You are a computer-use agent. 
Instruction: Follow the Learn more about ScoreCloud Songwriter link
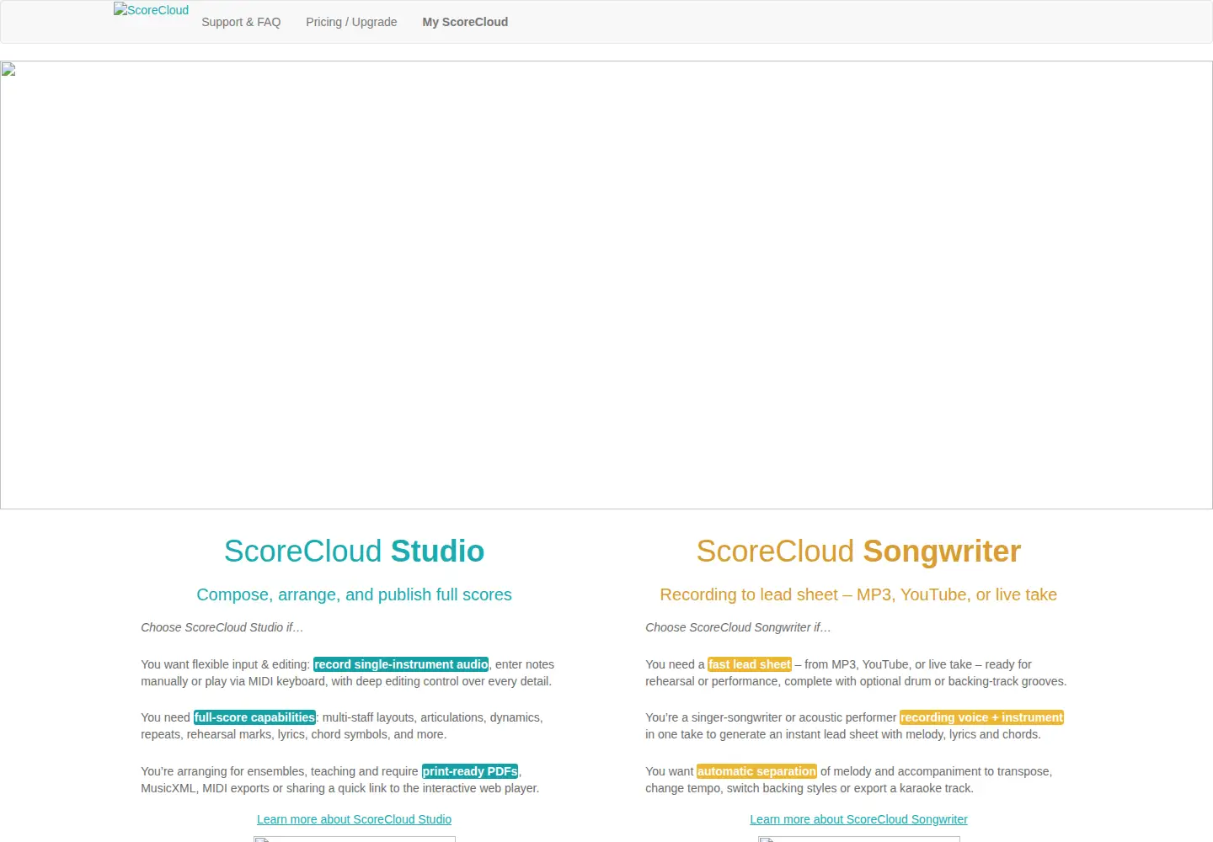(858, 819)
